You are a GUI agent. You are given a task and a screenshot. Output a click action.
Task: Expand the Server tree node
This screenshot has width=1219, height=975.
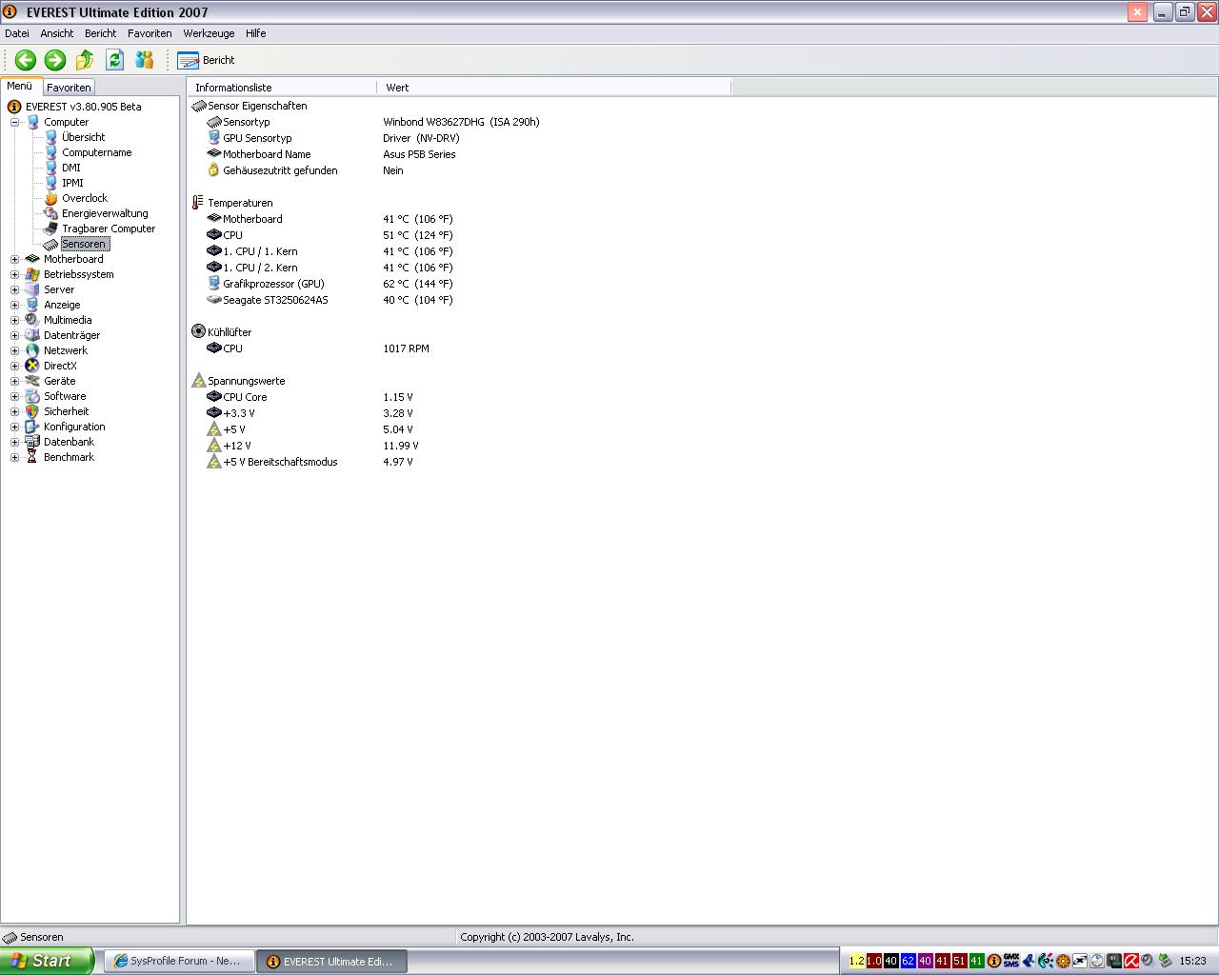point(14,289)
